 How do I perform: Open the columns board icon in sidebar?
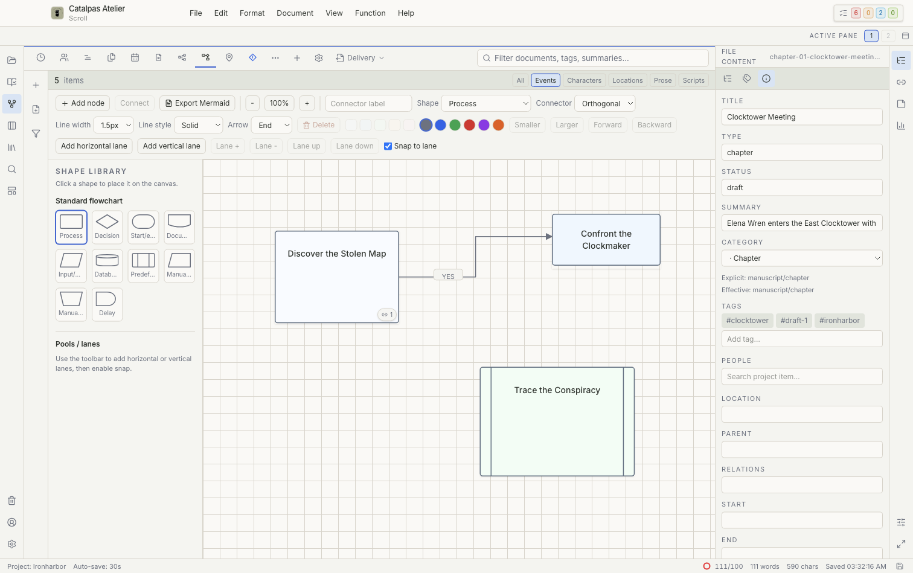[x=11, y=126]
